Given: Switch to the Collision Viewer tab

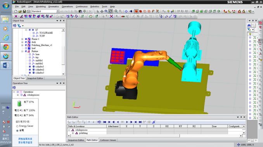Looking at the screenshot, I should 108,140.
